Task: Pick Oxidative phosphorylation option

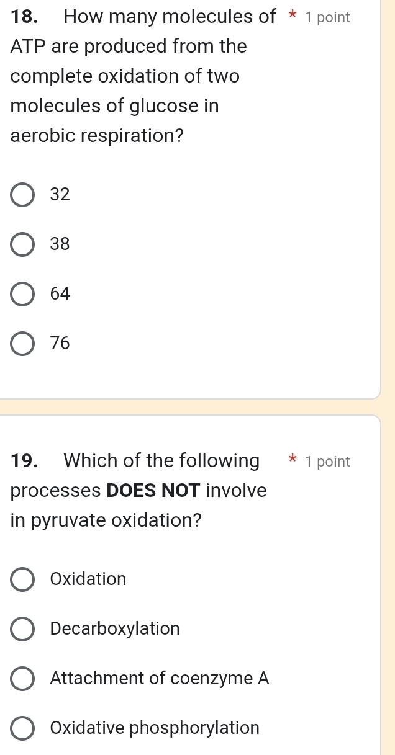Action: pos(22,728)
